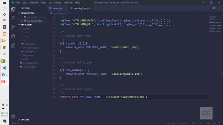Click the VS Code logo in title bar
The height and width of the screenshot is (125, 223).
click(x=12, y=2)
